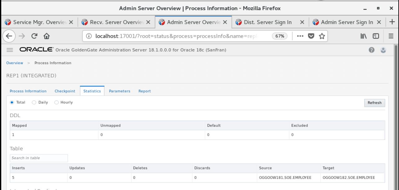This screenshot has height=190, width=399.
Task: Sort table by Deletes column header
Action: tap(162, 168)
